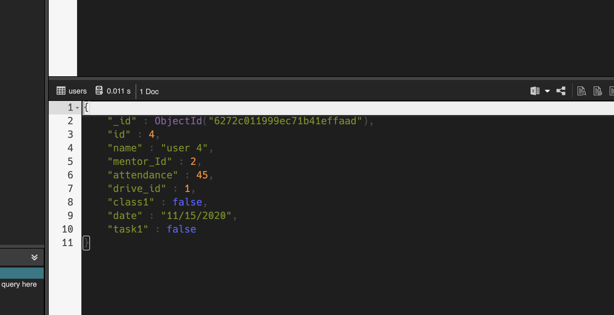Click the share tree icon in results toolbar

[x=561, y=91]
